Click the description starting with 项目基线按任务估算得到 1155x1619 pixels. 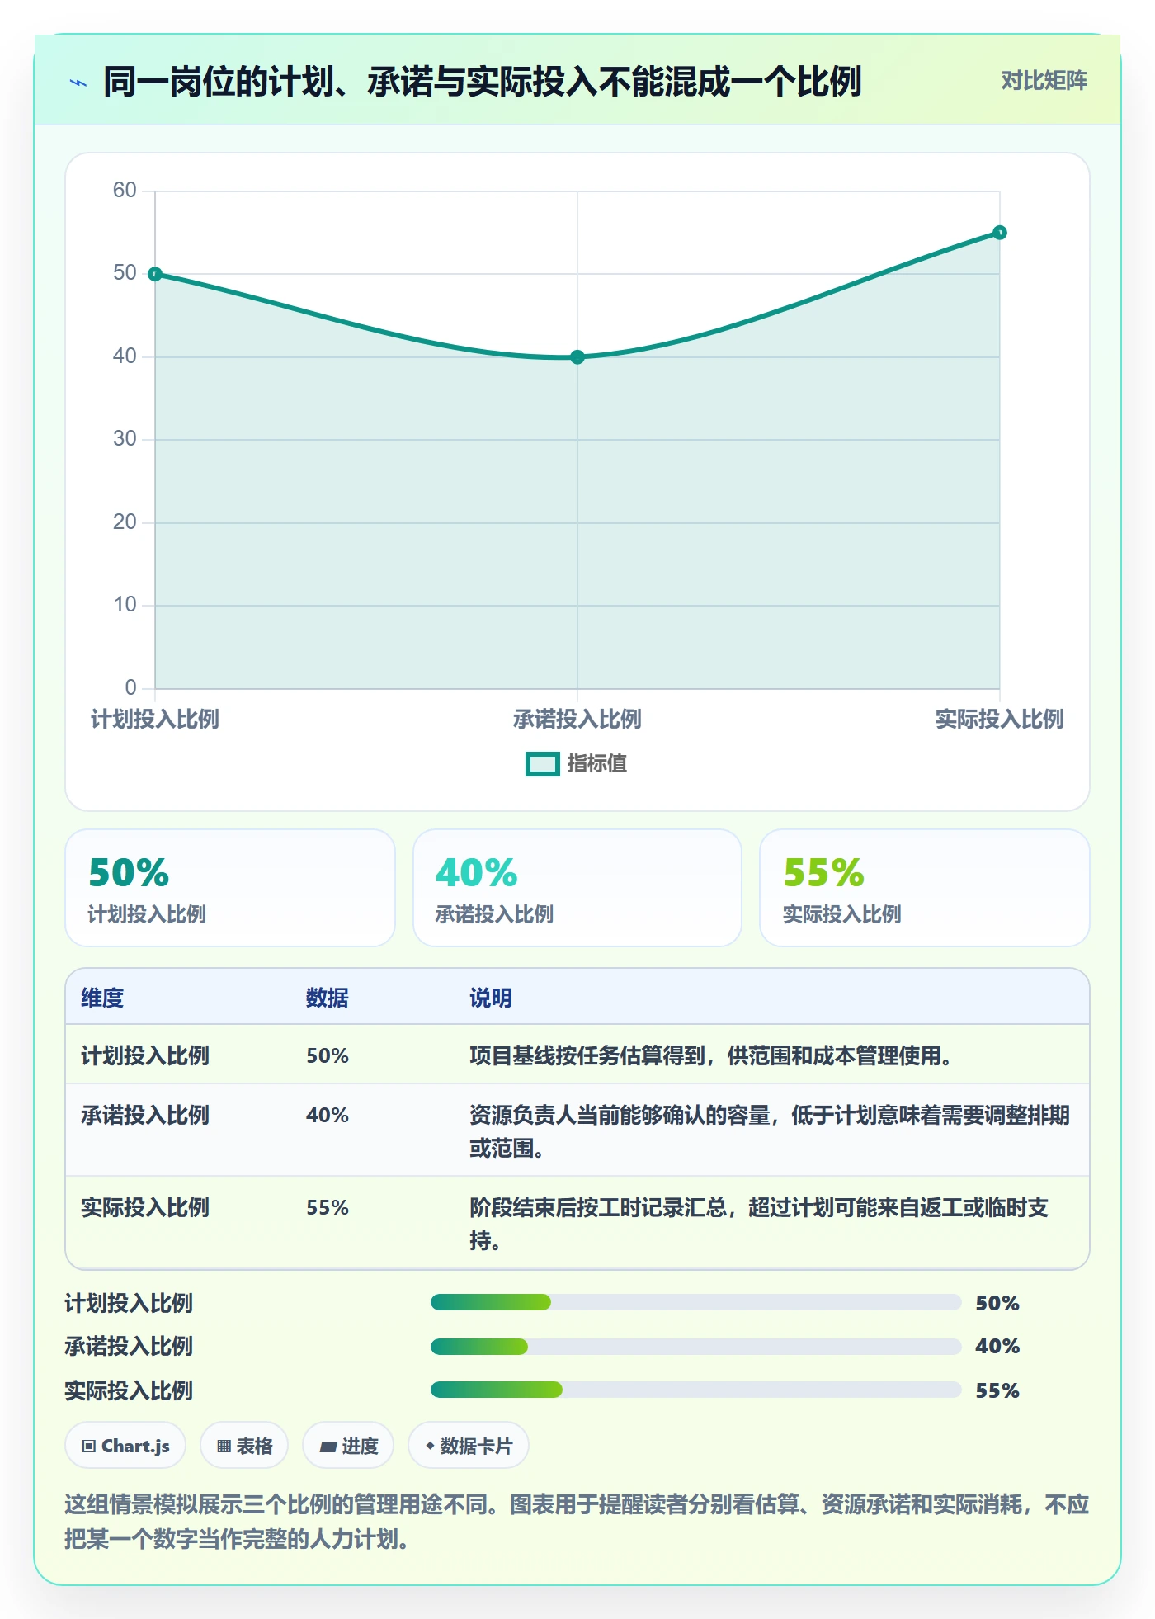click(710, 1055)
